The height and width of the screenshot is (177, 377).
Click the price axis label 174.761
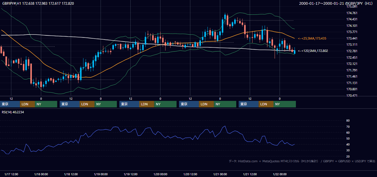(352, 13)
